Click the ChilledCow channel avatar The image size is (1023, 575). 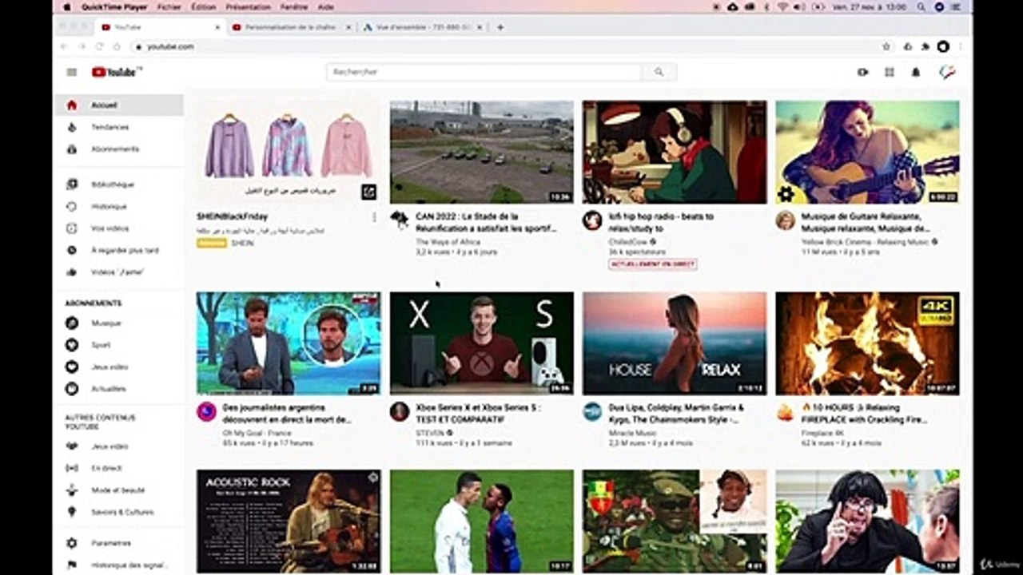[x=592, y=220]
